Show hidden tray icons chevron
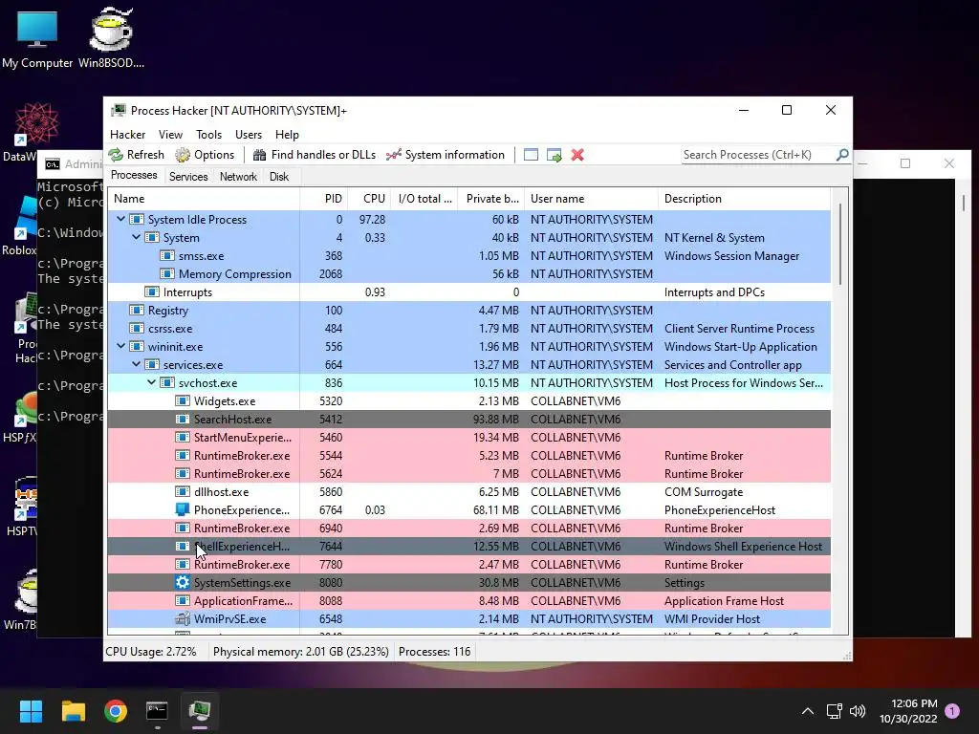This screenshot has width=979, height=734. [807, 711]
